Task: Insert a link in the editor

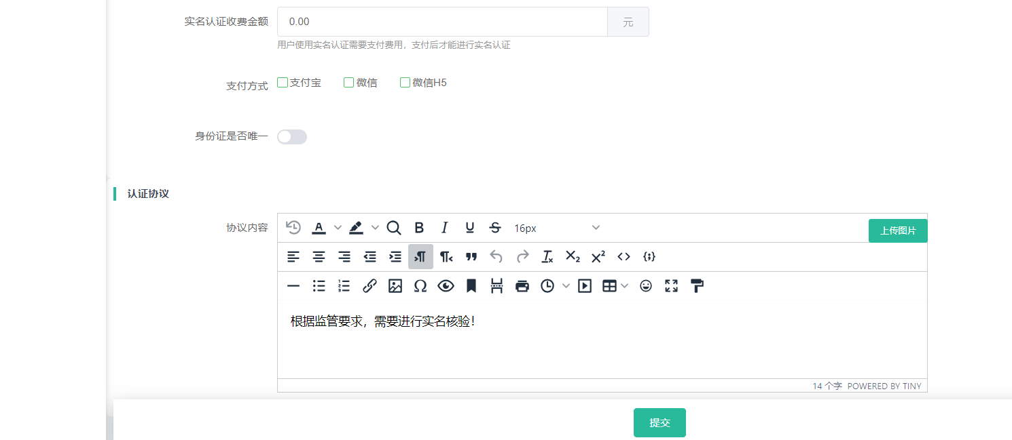Action: coord(369,286)
